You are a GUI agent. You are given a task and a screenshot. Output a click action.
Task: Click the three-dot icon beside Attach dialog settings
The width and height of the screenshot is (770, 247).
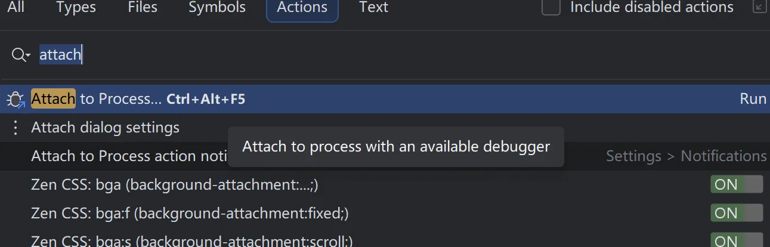(x=16, y=128)
